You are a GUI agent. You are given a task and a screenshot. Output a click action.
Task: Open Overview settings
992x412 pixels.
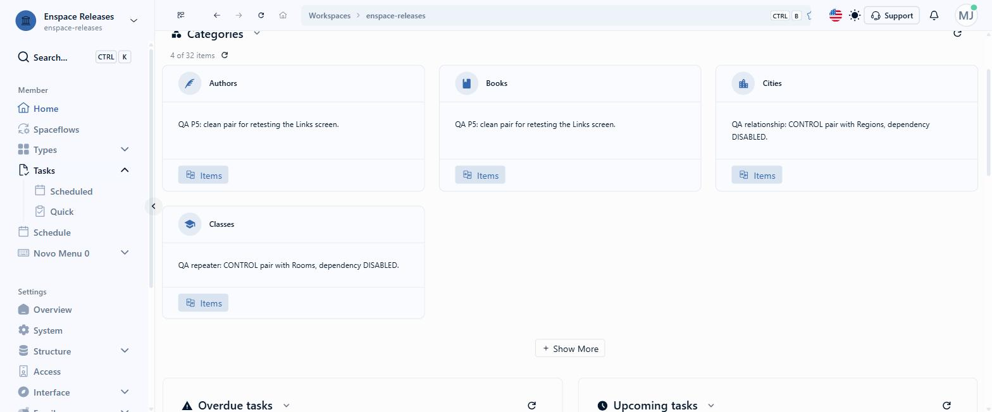pyautogui.click(x=45, y=310)
